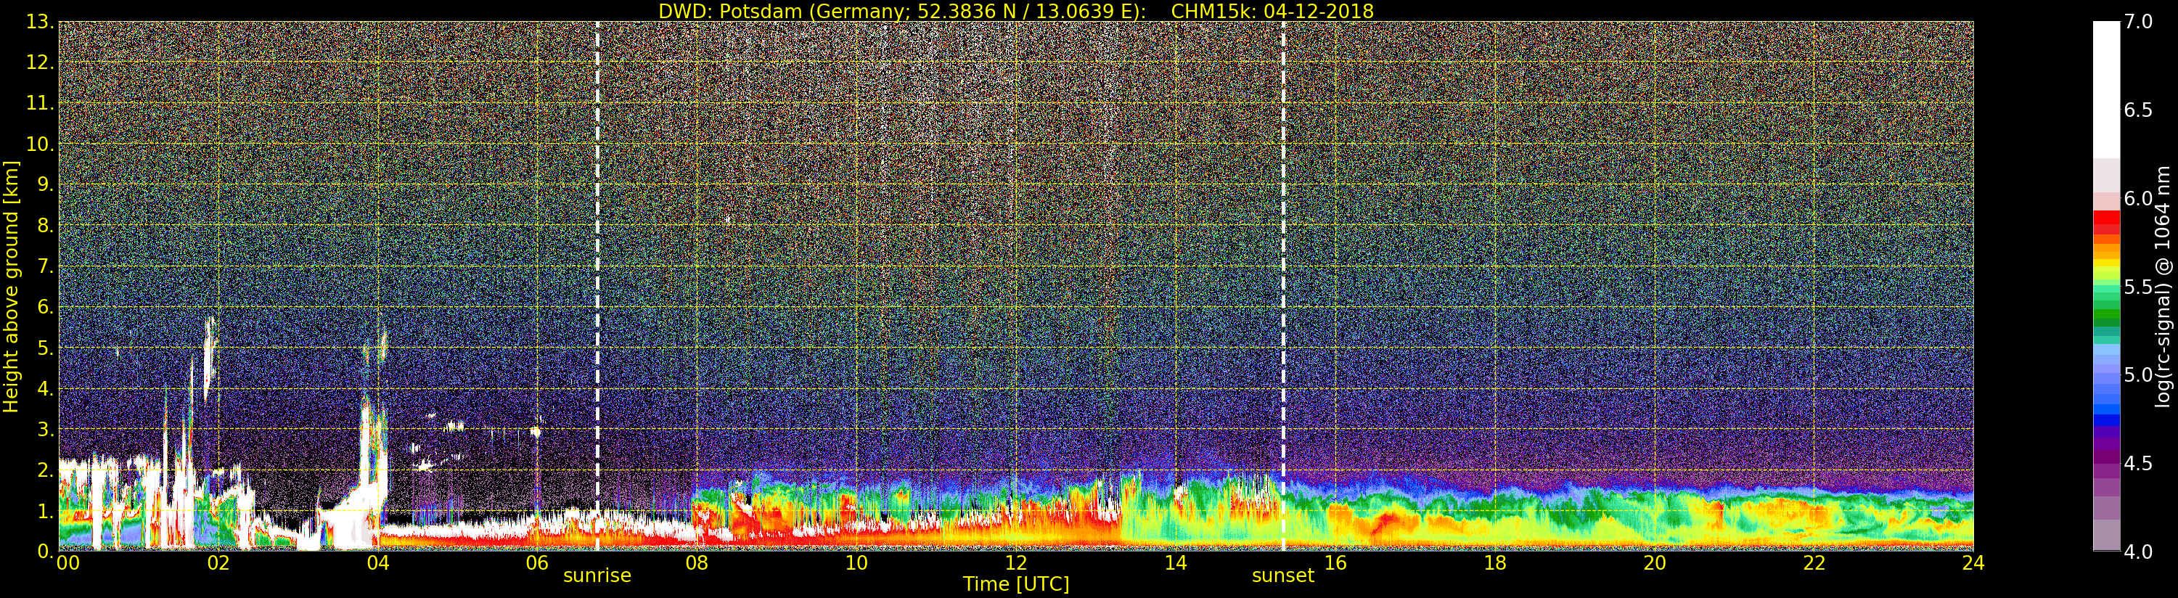The height and width of the screenshot is (598, 2178).
Task: Click the "16" time axis tick label
Action: click(1335, 563)
